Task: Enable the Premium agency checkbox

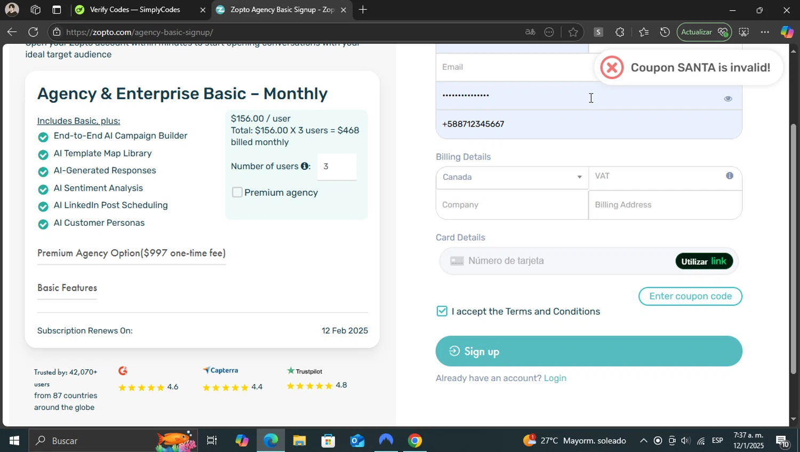Action: tap(237, 192)
